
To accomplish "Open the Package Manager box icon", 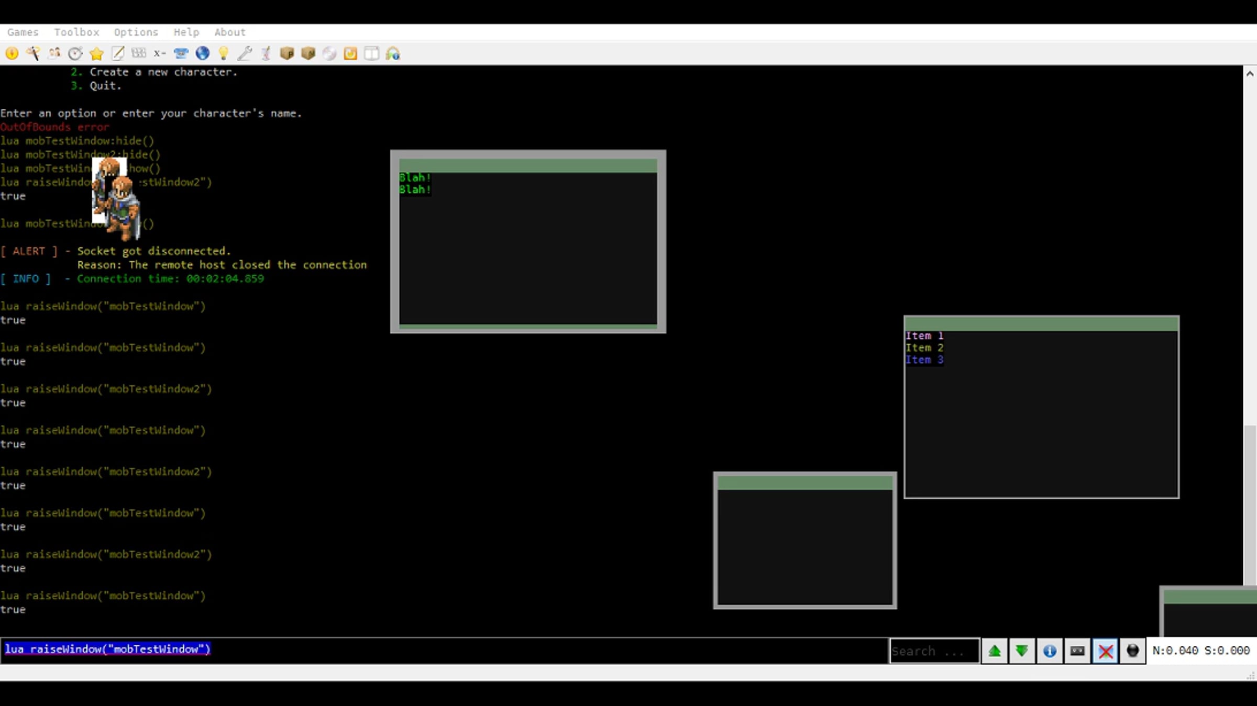I will click(287, 53).
